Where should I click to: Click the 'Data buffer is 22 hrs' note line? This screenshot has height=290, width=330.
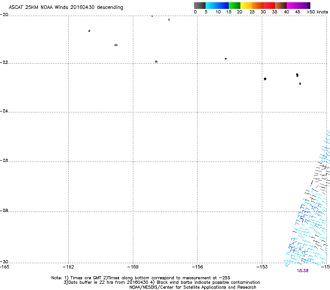point(161,282)
